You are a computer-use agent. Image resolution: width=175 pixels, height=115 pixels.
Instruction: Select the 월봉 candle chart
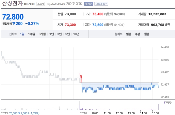click(x=146, y=34)
